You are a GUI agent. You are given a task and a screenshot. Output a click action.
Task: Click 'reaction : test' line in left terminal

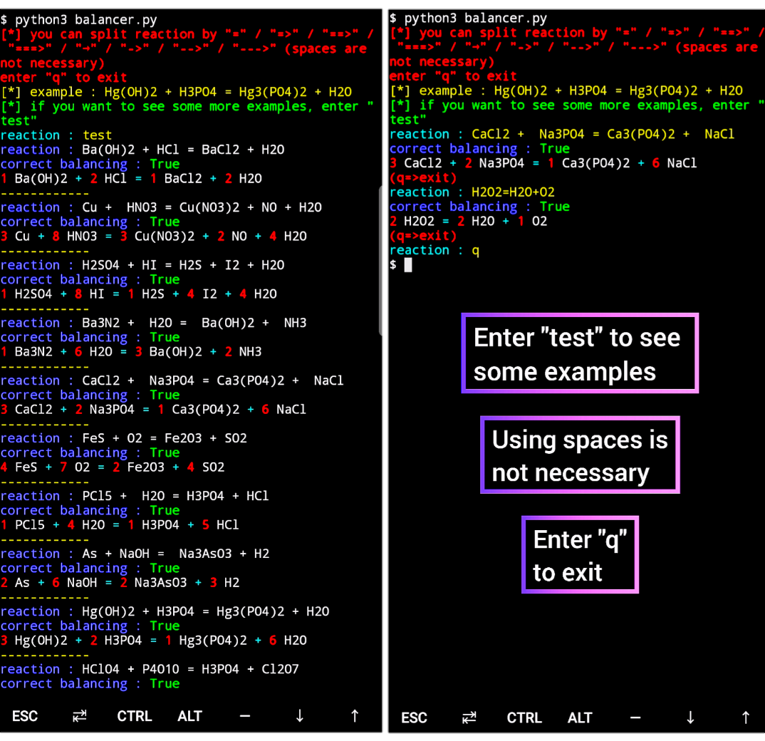tap(56, 135)
